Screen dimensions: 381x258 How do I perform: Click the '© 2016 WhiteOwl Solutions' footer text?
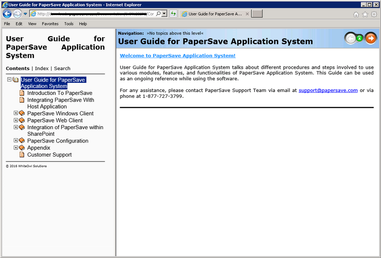[26, 166]
